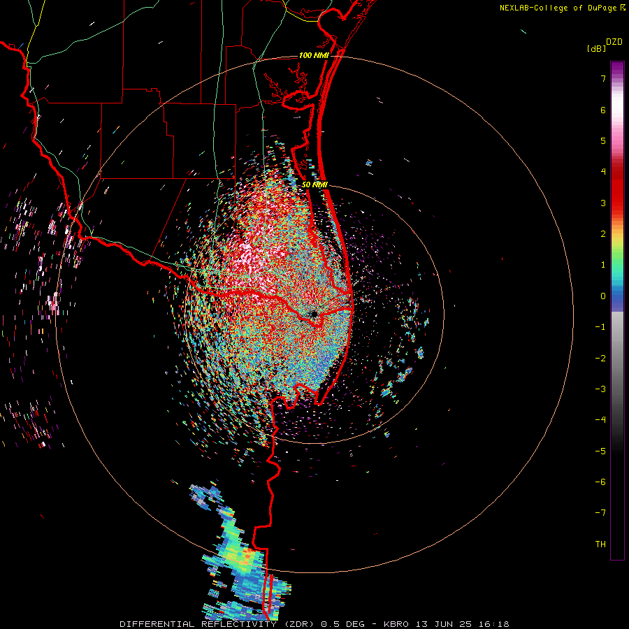Image resolution: width=629 pixels, height=629 pixels.
Task: Click the NEXLAB-College of DuPage credit text
Action: 558,8
